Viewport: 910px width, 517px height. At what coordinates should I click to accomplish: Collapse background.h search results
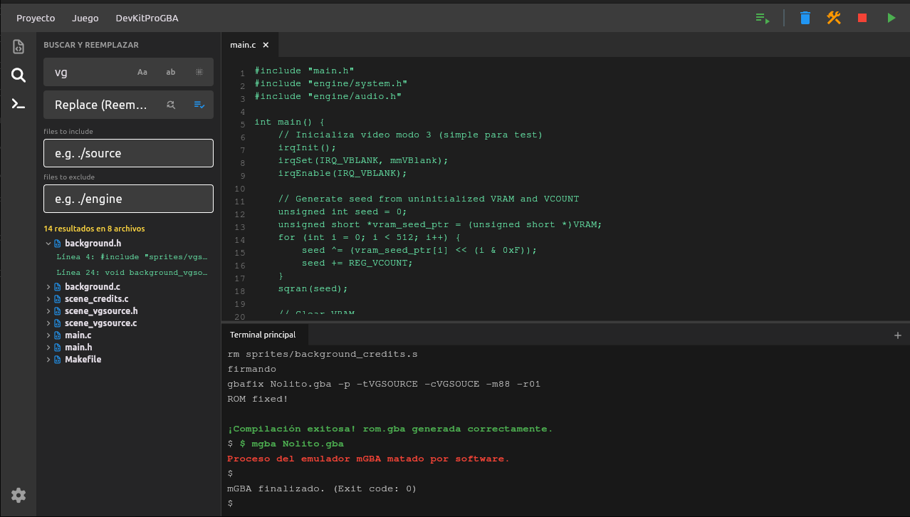[48, 244]
